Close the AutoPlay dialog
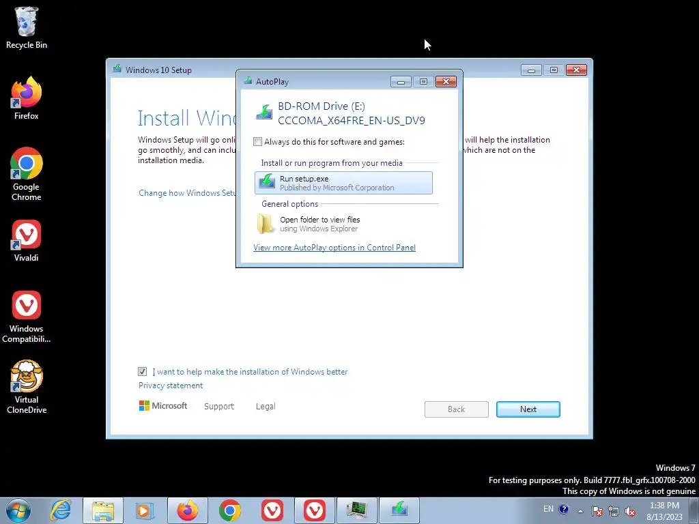The height and width of the screenshot is (524, 699). (x=446, y=82)
